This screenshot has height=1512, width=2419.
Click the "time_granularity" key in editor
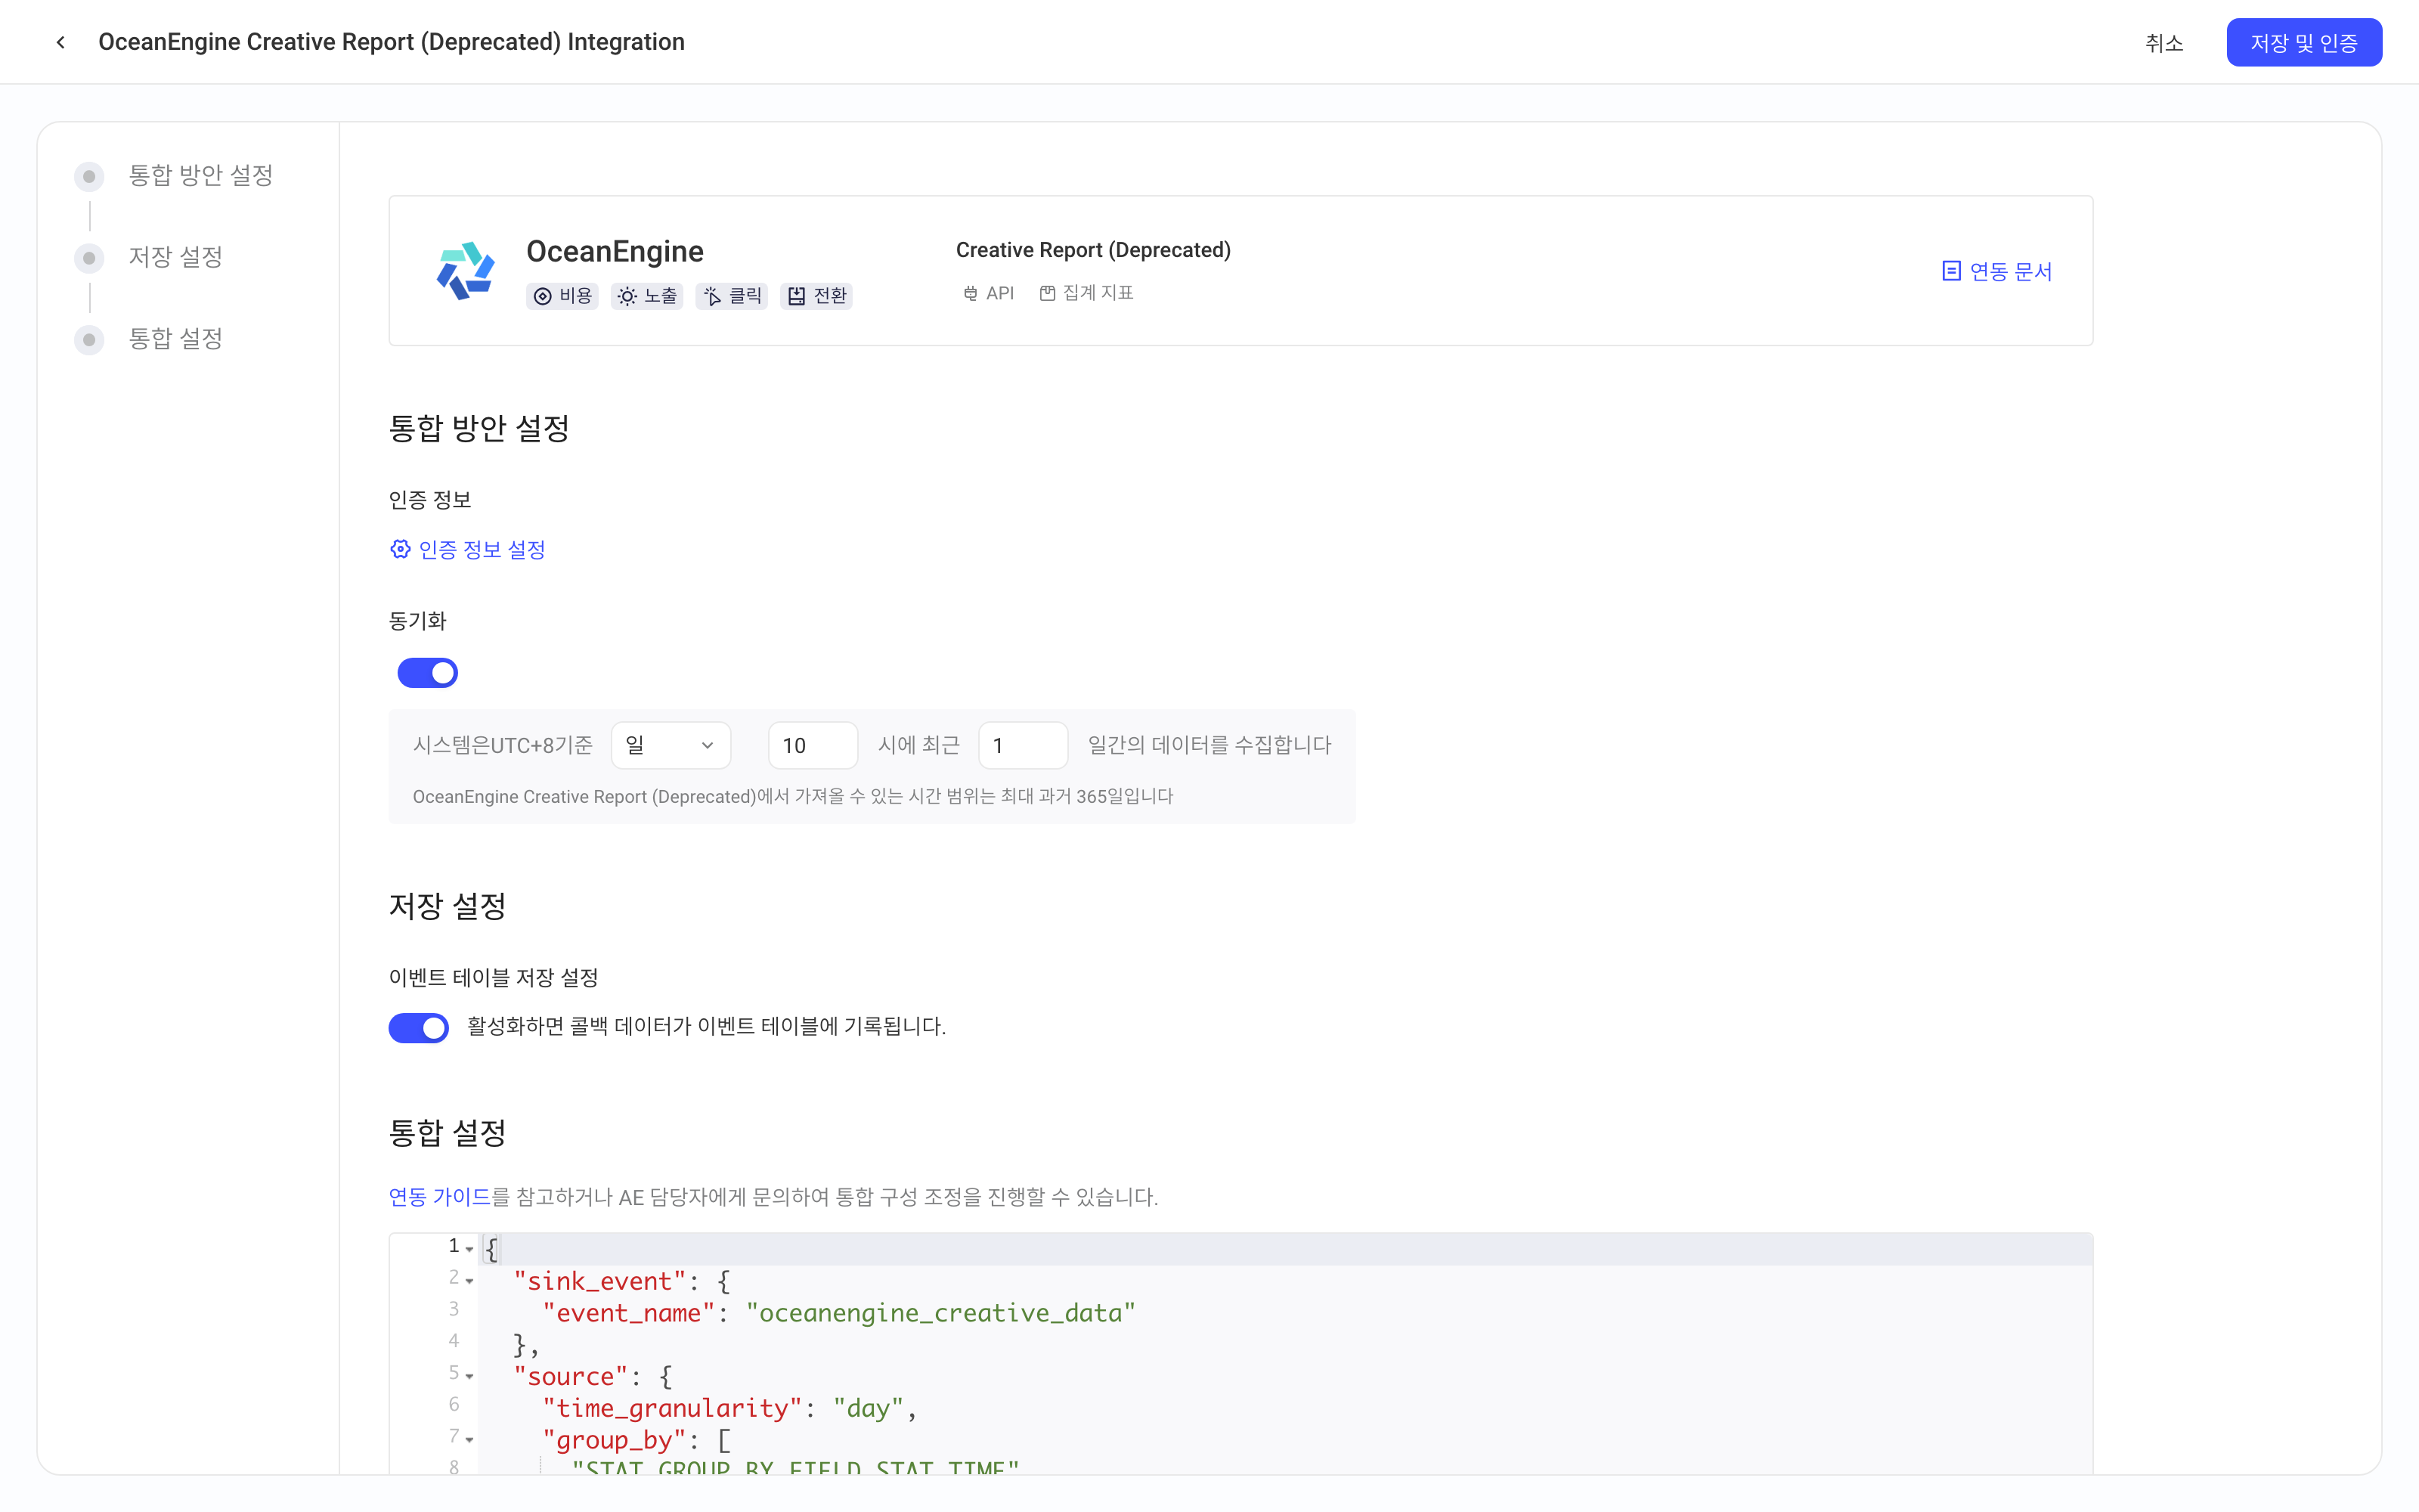click(x=672, y=1408)
